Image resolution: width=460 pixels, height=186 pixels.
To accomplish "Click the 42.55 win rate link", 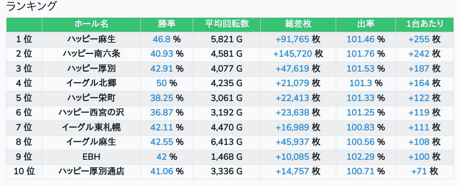I will 162,142.
